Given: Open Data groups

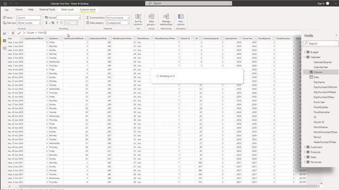Looking at the screenshot, I should click(151, 20).
